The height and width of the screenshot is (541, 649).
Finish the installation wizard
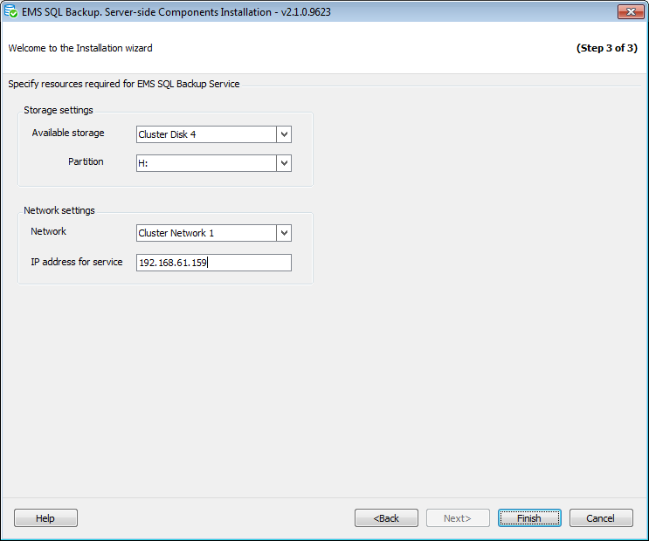click(x=529, y=517)
